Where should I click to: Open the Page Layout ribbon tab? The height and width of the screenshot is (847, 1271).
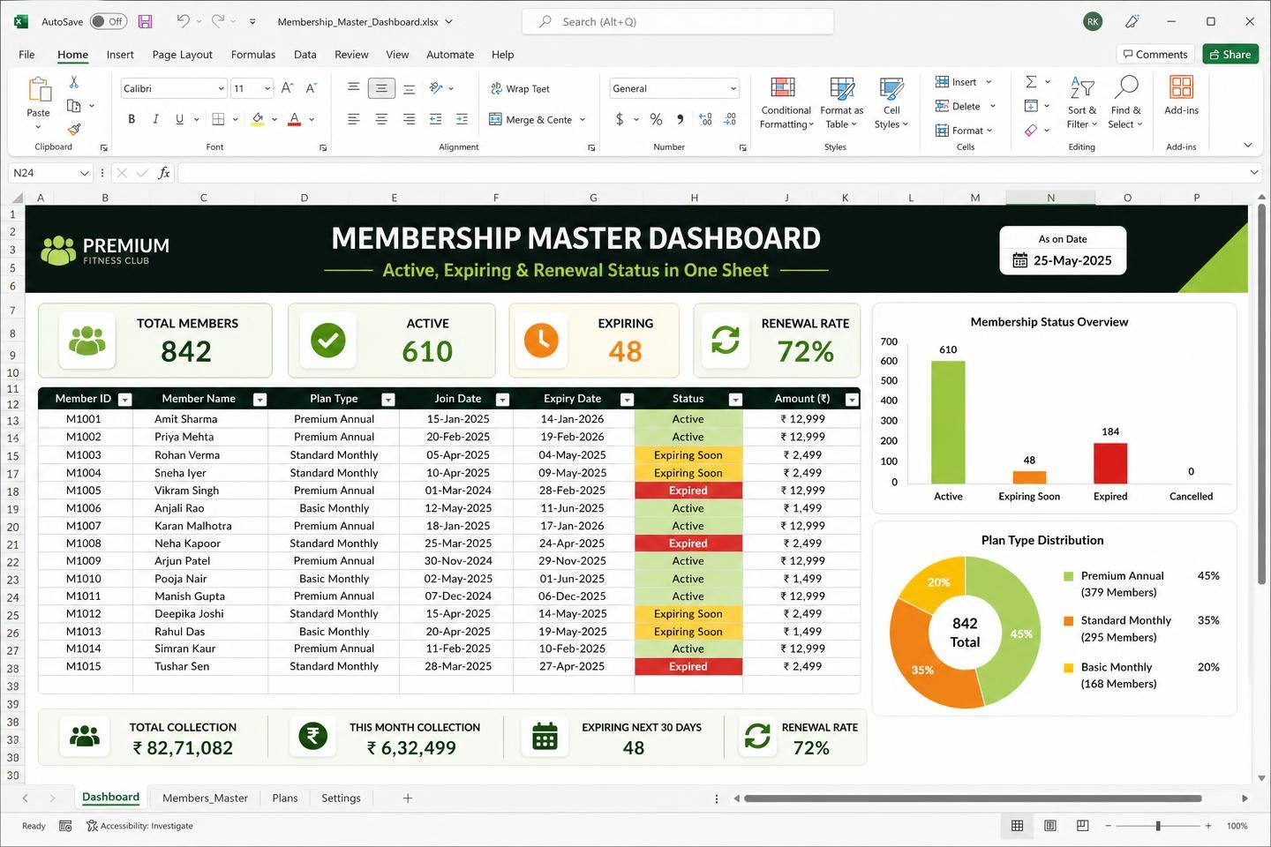[182, 55]
